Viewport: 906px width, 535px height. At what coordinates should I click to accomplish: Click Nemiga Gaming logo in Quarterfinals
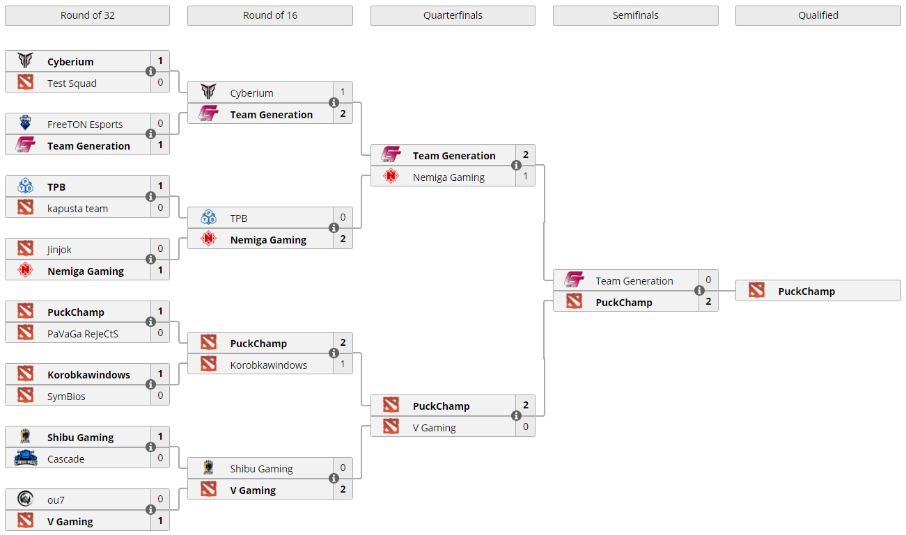coord(391,177)
